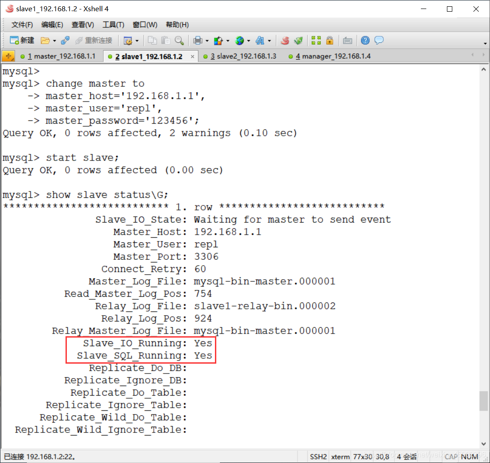Click the connect link icon

coord(65,40)
